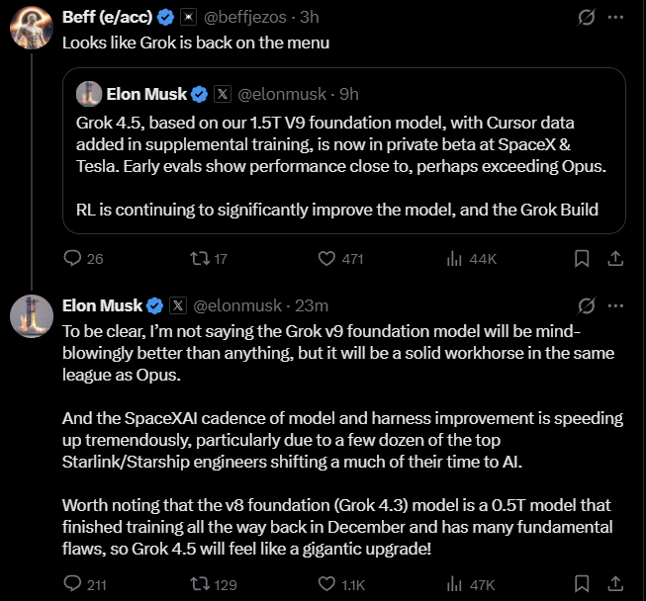Reply to Beff's tweet via comment icon
646x601 pixels.
(x=72, y=259)
